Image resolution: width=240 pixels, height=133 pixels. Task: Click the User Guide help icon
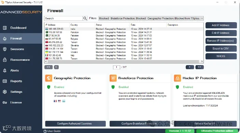click(45, 131)
